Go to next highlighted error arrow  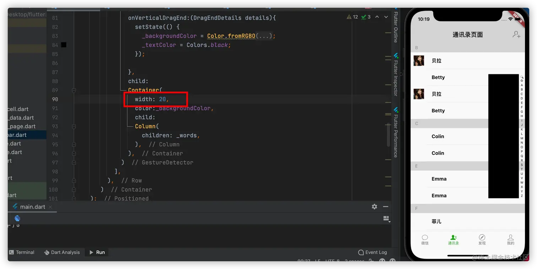click(386, 17)
